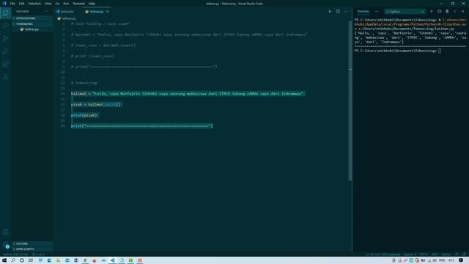Image resolution: width=469 pixels, height=264 pixels.
Task: Open the Help menu
Action: tap(92, 4)
